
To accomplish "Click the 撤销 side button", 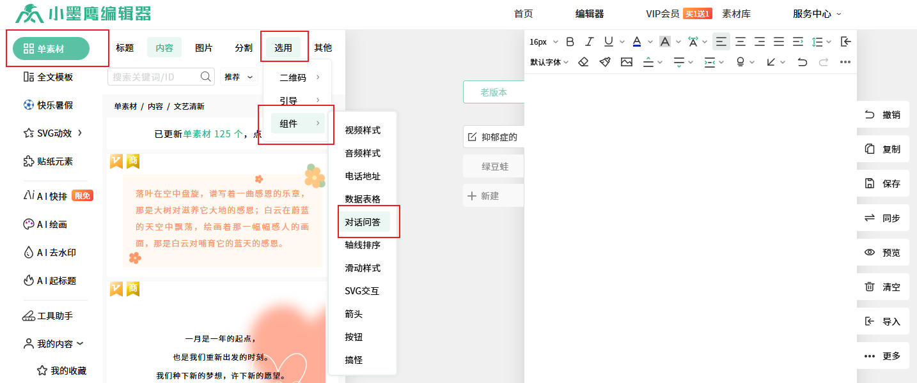I will (882, 114).
